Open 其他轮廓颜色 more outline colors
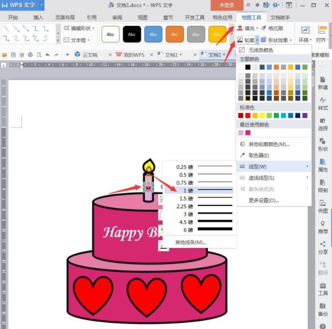 pyautogui.click(x=274, y=144)
